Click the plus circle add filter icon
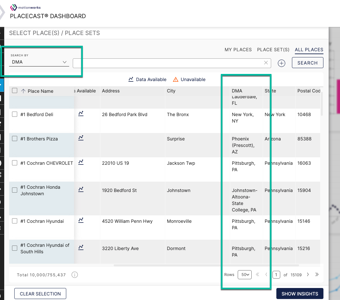 coord(282,63)
